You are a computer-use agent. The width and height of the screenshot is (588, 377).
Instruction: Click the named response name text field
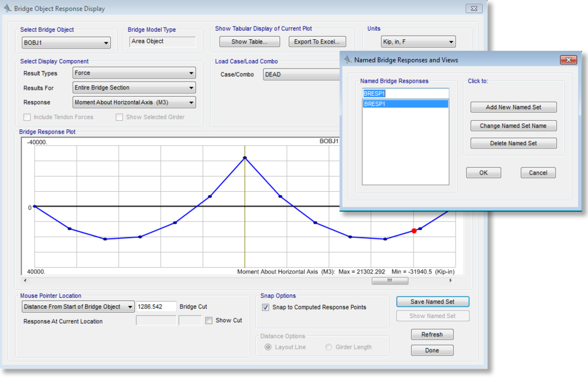[405, 93]
